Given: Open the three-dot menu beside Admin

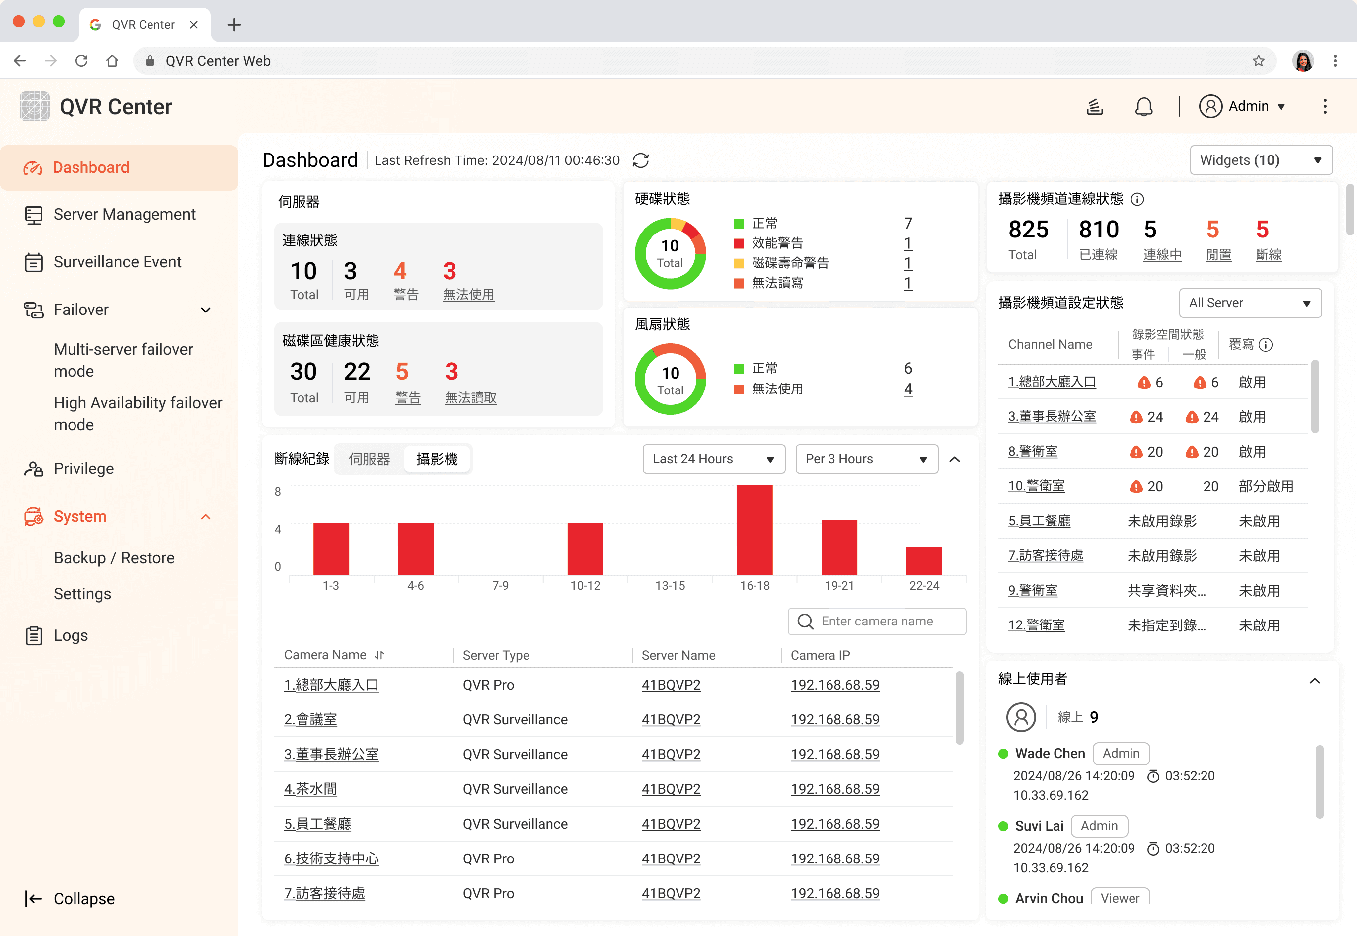Looking at the screenshot, I should pos(1324,107).
